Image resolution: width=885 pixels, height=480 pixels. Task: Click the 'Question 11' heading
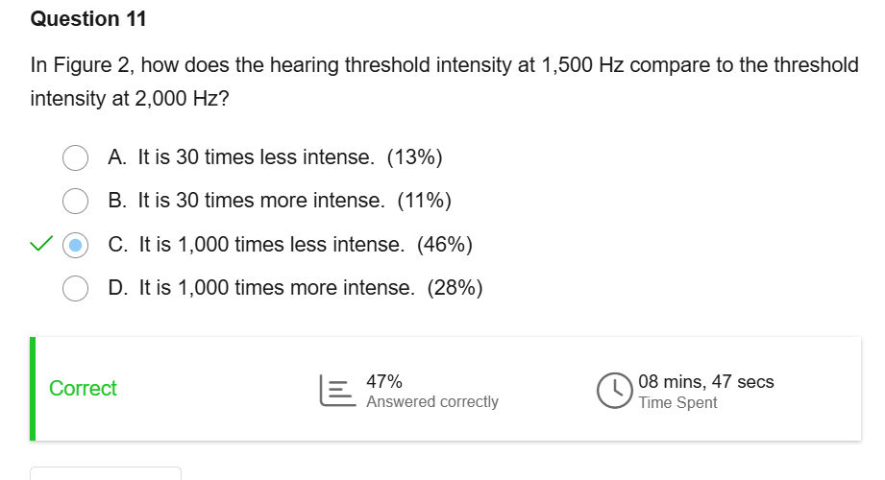pos(88,19)
